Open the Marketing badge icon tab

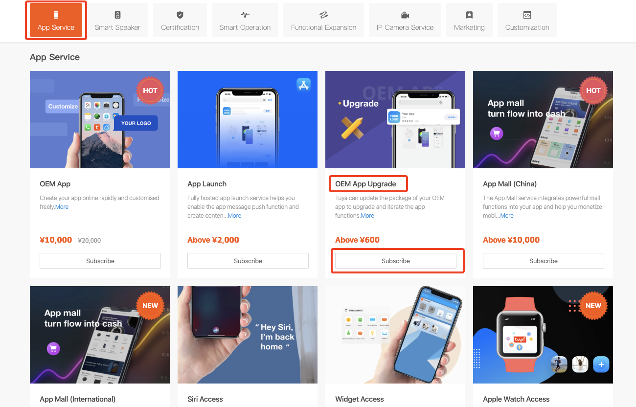(469, 15)
